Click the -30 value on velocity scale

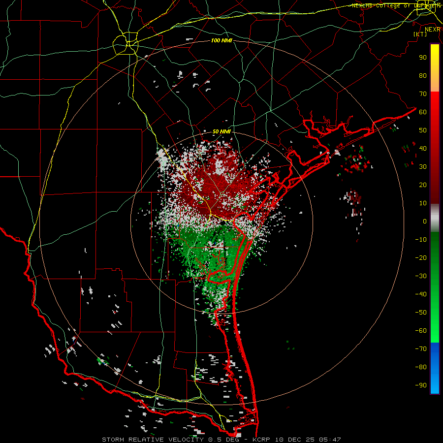(x=421, y=276)
